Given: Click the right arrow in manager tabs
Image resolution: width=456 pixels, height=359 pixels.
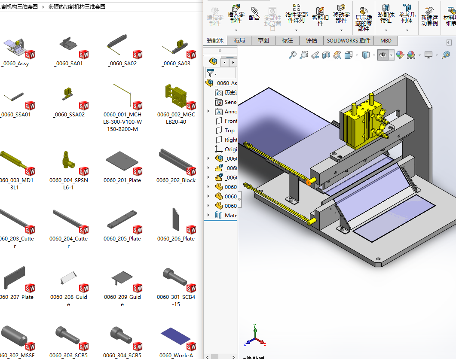Looking at the screenshot, I should coord(233,62).
